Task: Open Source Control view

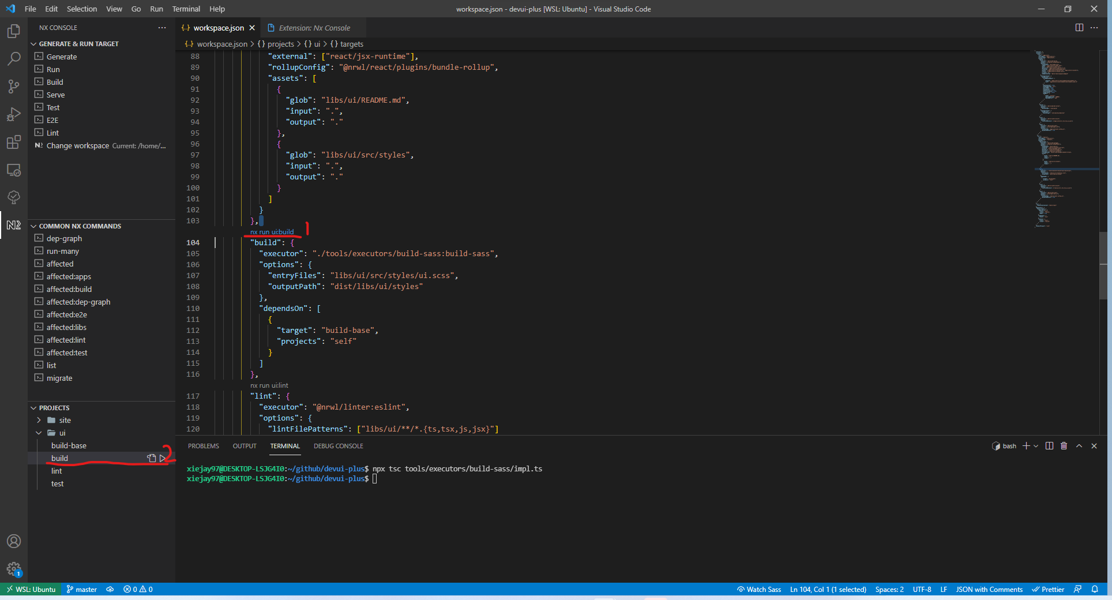Action: pyautogui.click(x=14, y=87)
